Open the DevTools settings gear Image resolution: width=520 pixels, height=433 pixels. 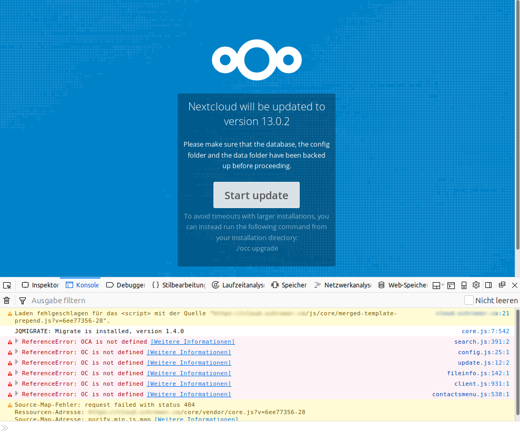point(476,285)
